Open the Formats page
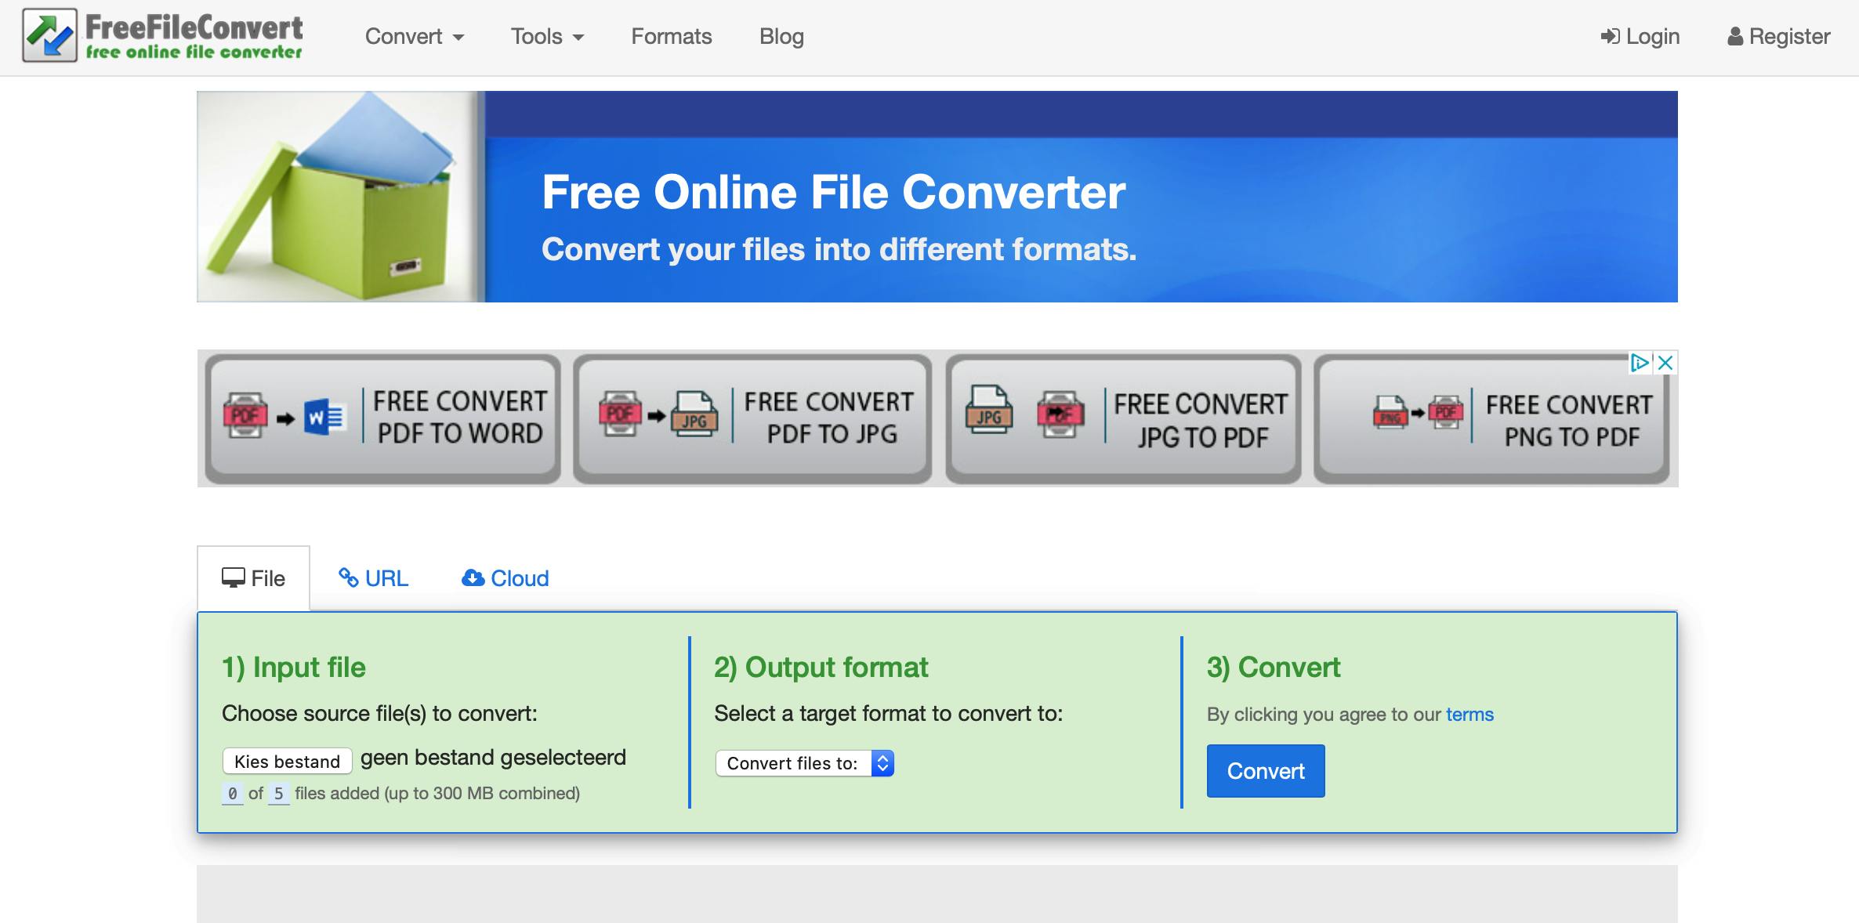Viewport: 1859px width, 923px height. click(671, 36)
